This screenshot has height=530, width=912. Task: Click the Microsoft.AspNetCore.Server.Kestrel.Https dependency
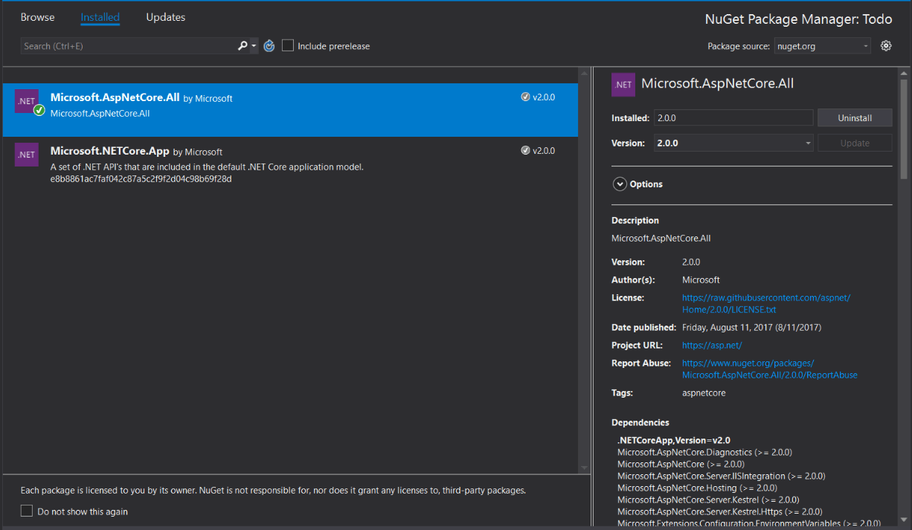pyautogui.click(x=719, y=511)
